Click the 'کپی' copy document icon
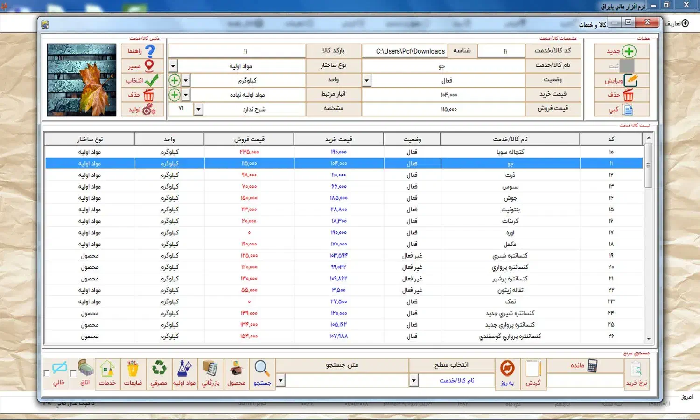This screenshot has width=700, height=420. [x=628, y=110]
